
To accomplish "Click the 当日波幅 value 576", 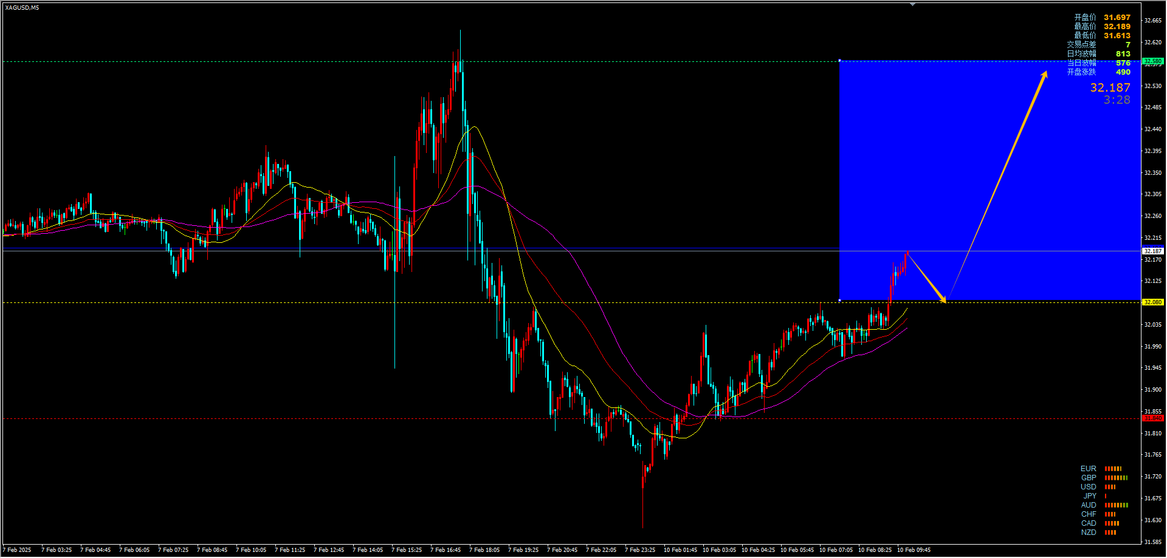I will 1123,63.
